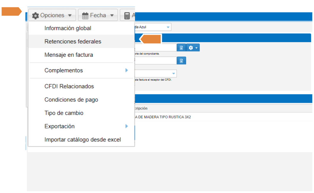Open the small gear dropdown beside the first field

pos(193,48)
